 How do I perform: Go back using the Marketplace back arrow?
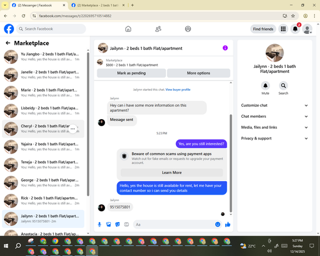click(8, 43)
